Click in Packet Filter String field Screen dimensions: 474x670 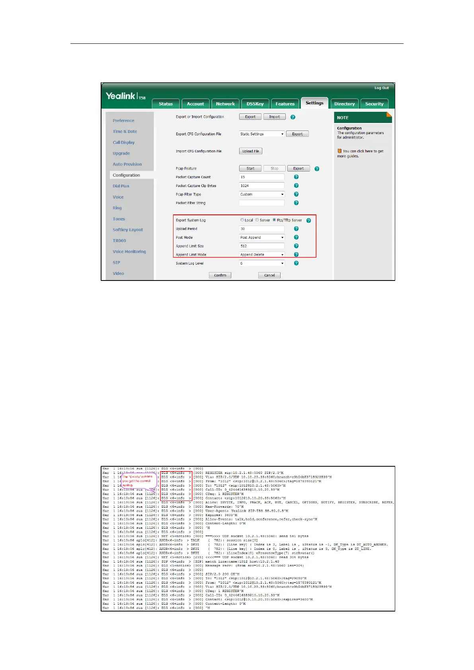[x=262, y=203]
